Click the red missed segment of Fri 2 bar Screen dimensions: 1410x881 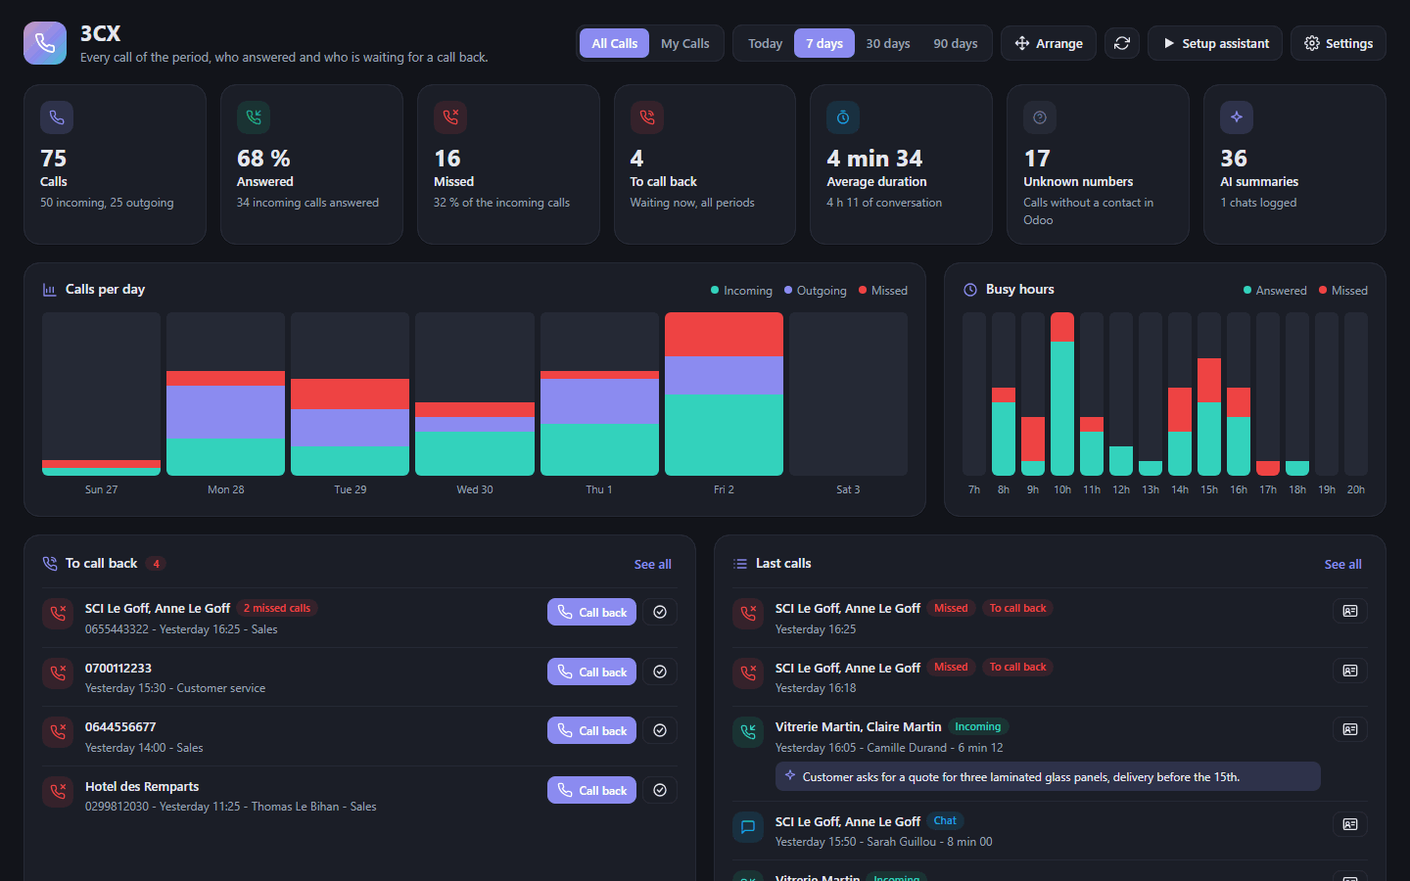[724, 335]
